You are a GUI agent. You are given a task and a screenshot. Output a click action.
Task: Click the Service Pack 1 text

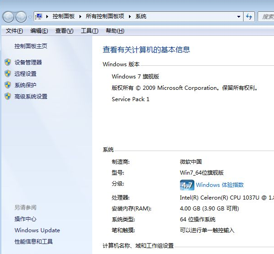coord(130,99)
